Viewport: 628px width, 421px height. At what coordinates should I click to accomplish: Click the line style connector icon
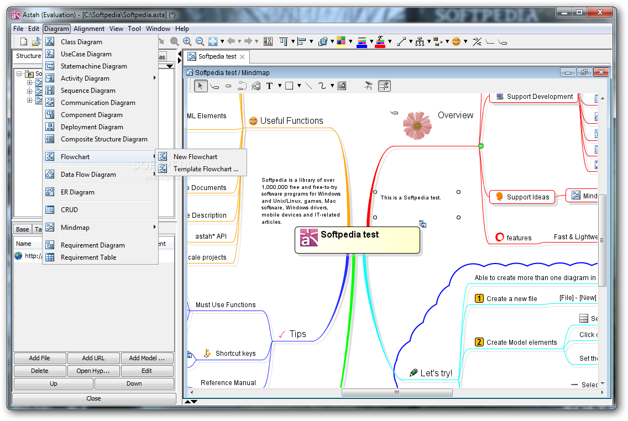(401, 41)
